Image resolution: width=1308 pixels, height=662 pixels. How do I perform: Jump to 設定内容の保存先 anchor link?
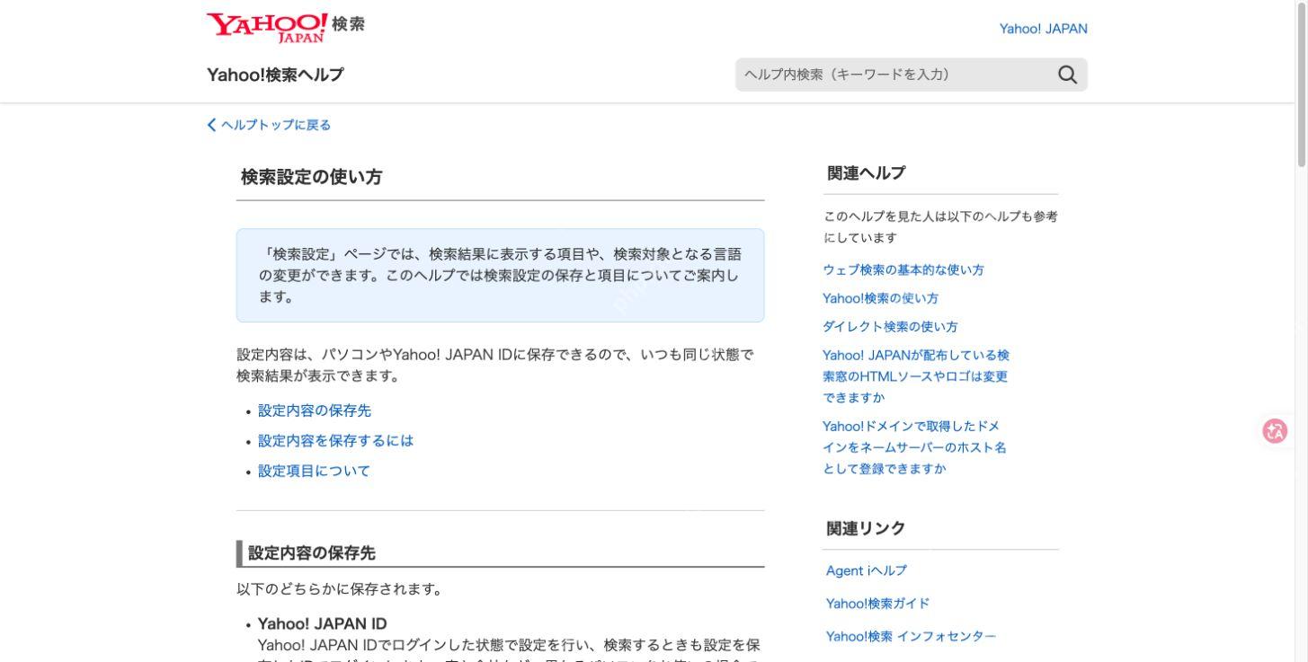(x=315, y=410)
